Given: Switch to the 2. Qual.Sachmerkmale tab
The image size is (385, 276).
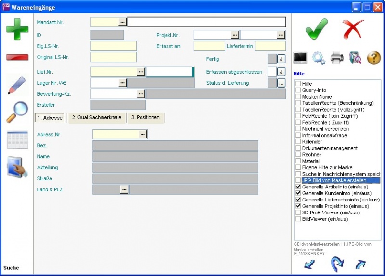Looking at the screenshot, I should pos(96,118).
